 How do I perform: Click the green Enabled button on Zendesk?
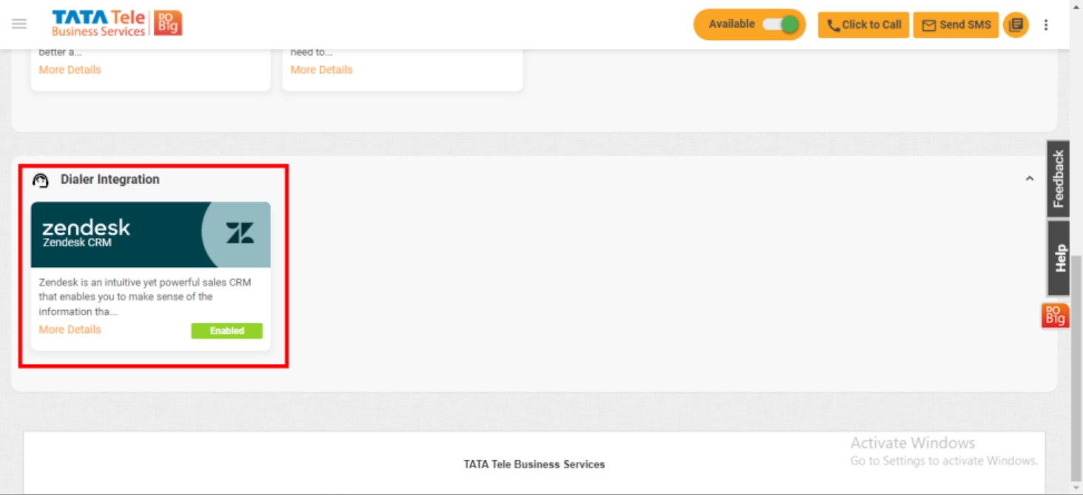pos(227,331)
